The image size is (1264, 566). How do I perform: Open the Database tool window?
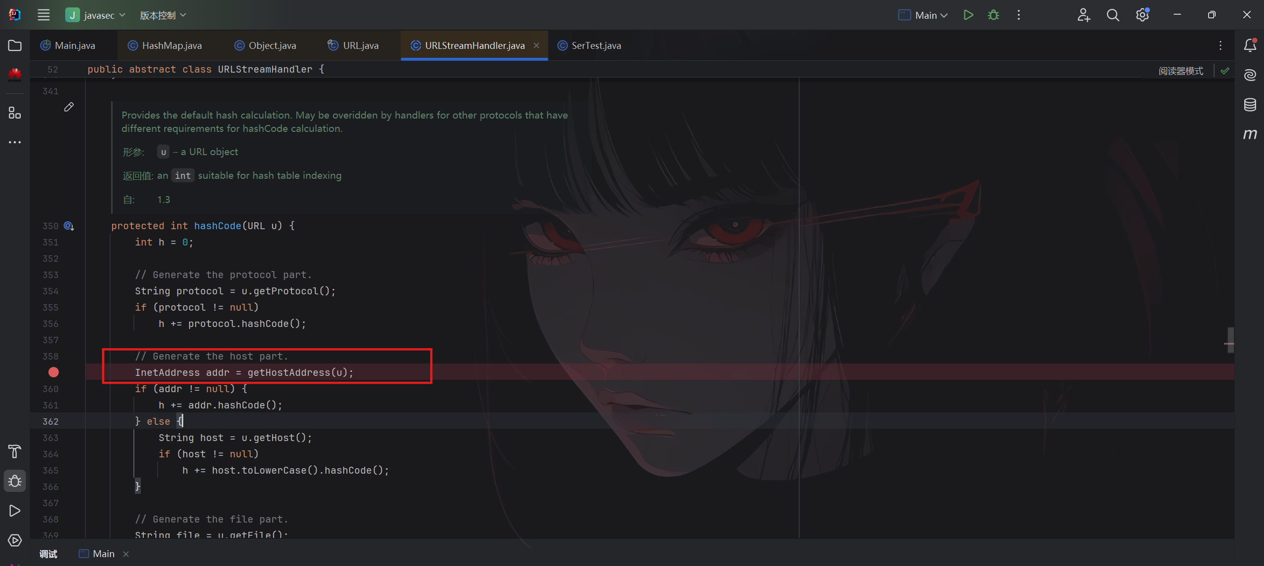tap(1250, 105)
